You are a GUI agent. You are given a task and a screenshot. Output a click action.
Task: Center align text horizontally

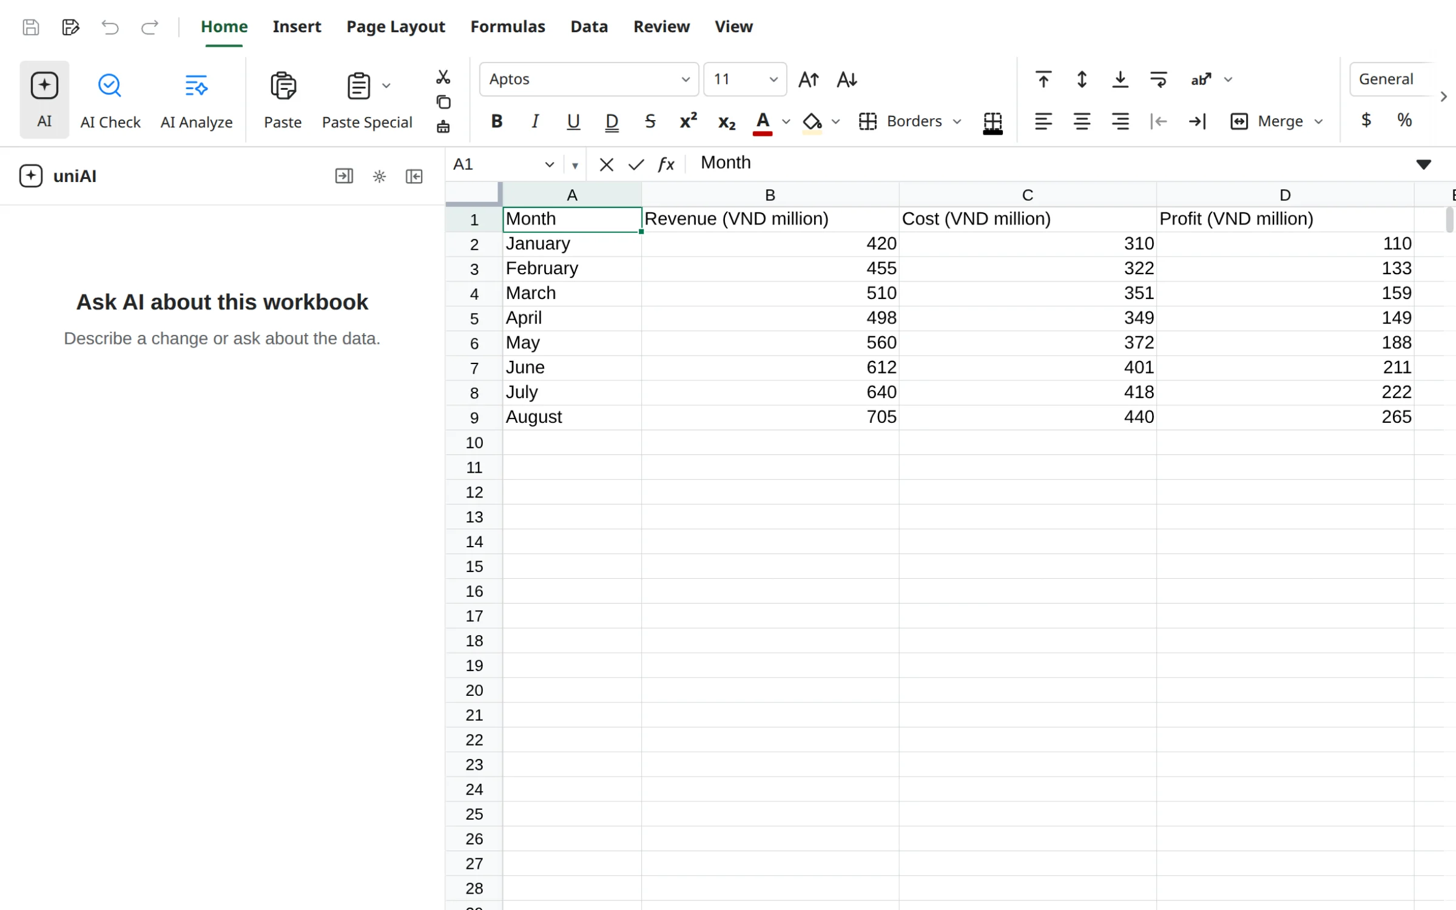1082,121
